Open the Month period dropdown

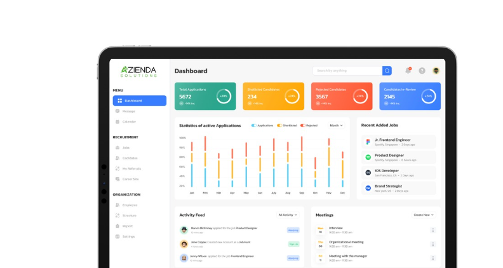point(336,126)
